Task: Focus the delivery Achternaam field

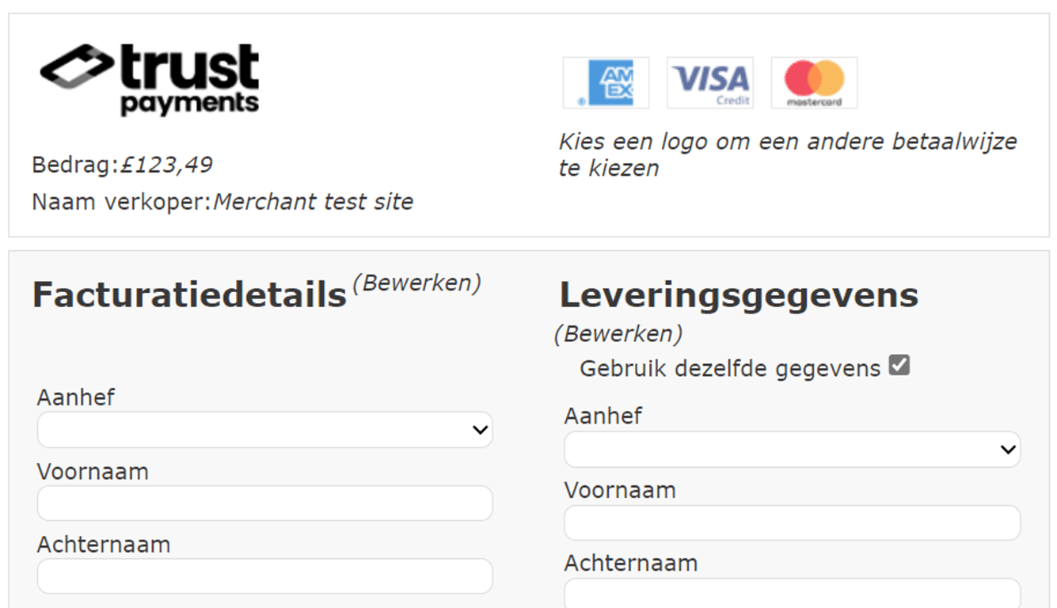Action: (792, 592)
